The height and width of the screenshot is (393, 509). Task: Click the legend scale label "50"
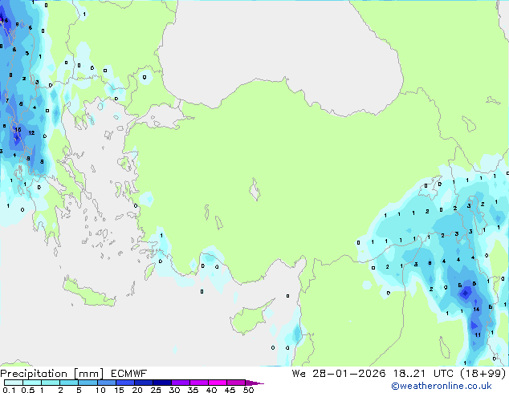click(248, 390)
